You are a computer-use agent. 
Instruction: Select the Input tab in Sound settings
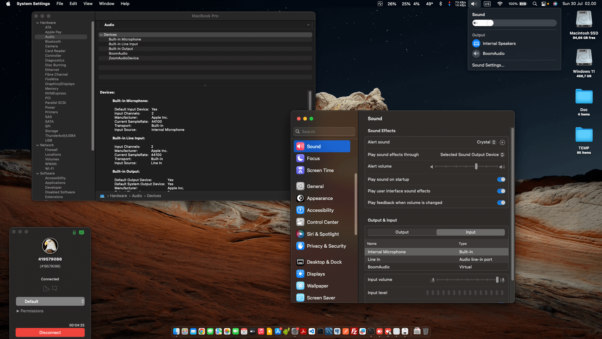coord(471,232)
